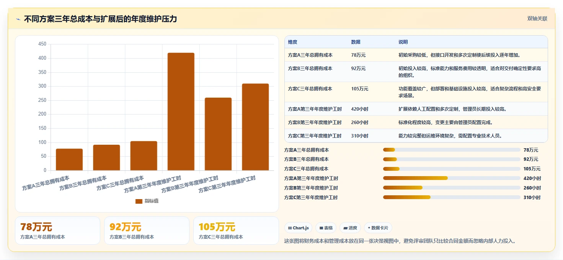This screenshot has height=260, width=563.
Task: Click the 420小时 cell in the table
Action: point(359,109)
